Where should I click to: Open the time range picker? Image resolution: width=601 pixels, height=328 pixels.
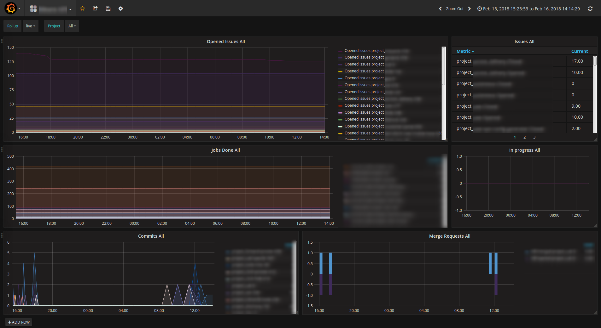[x=528, y=9]
